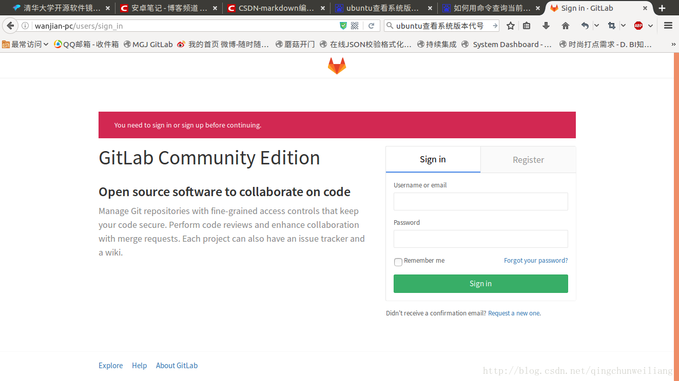The width and height of the screenshot is (679, 381).
Task: Open the 蘑菇开门 bookmark
Action: coord(295,45)
